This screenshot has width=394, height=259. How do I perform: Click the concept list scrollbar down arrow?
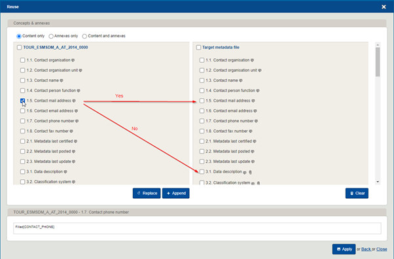[x=378, y=182]
